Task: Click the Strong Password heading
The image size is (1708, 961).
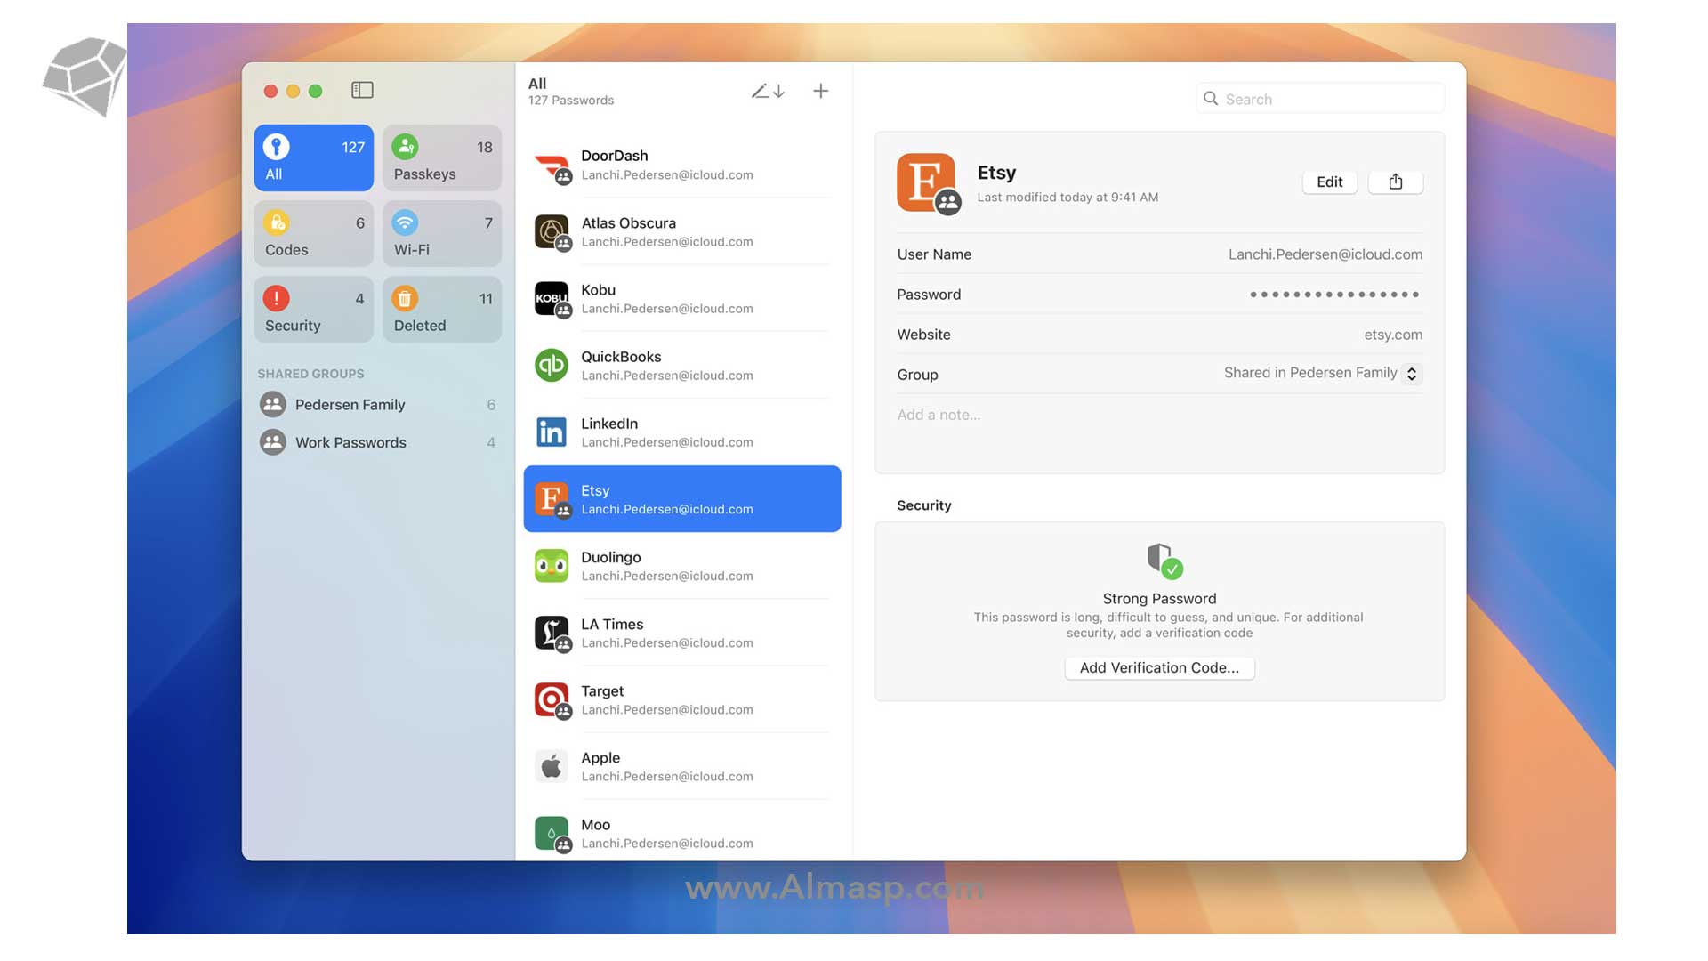Action: (1159, 599)
